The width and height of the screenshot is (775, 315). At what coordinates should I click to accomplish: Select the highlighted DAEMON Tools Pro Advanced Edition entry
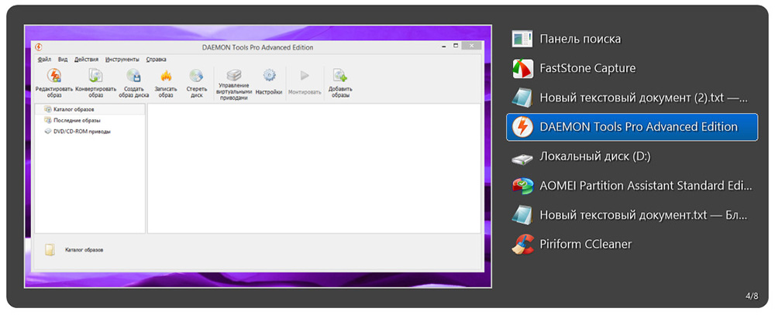632,127
